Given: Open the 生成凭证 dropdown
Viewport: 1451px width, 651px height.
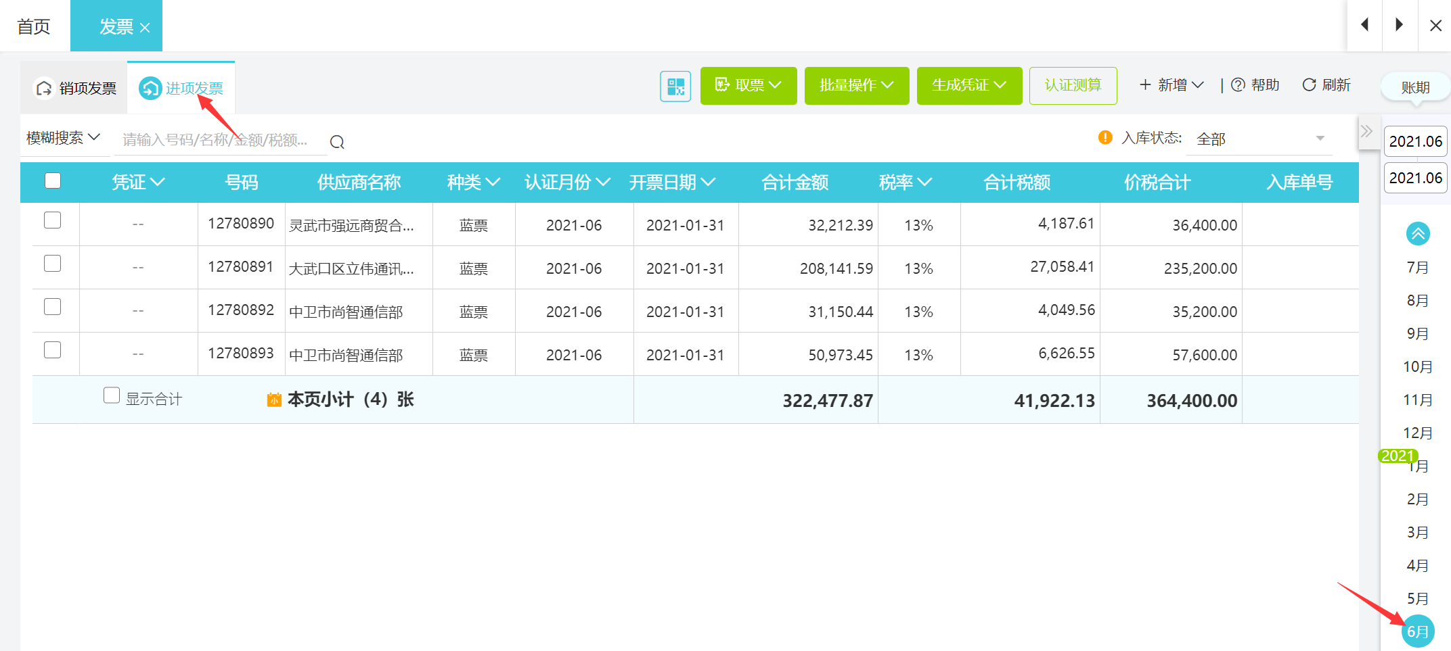Looking at the screenshot, I should click(x=969, y=85).
